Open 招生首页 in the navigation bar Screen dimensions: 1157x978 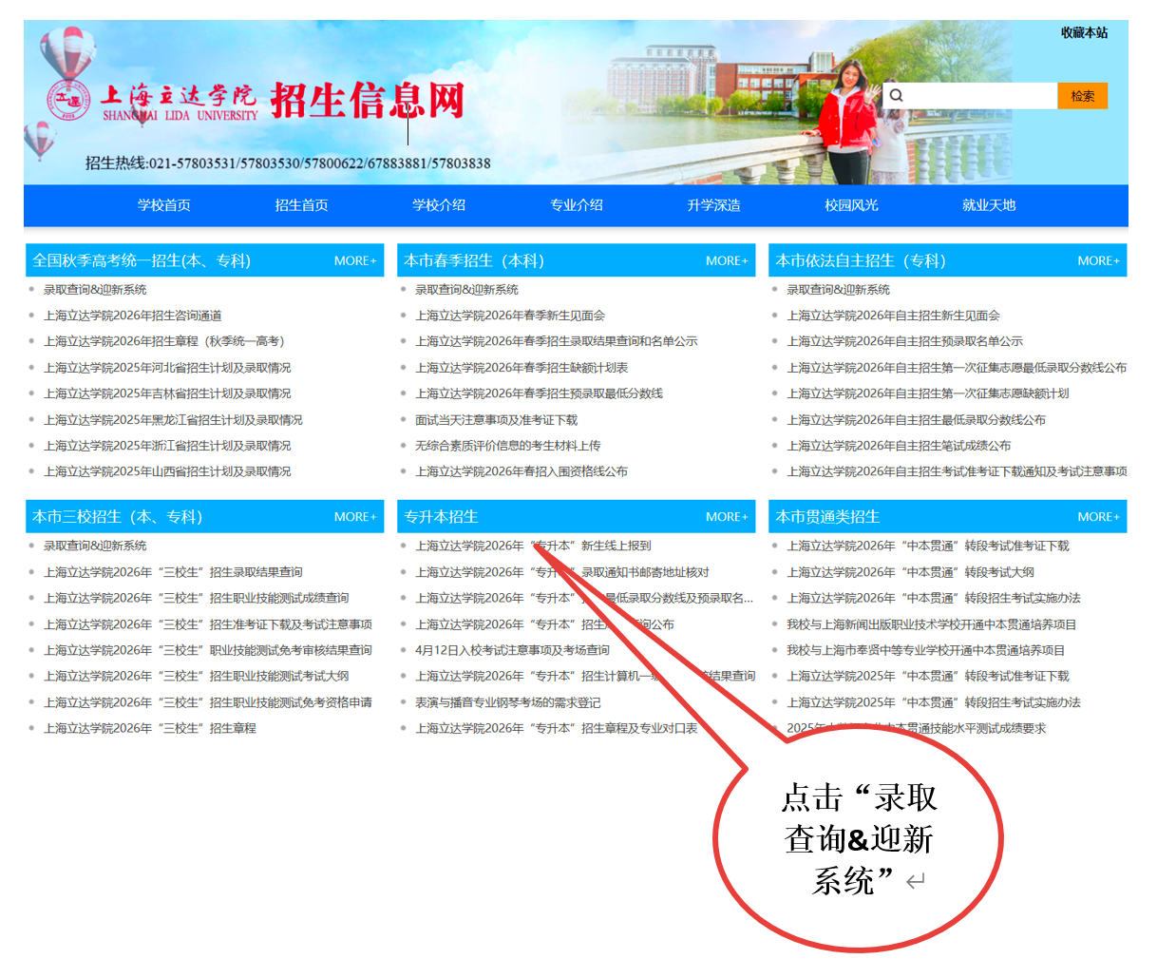(x=301, y=204)
